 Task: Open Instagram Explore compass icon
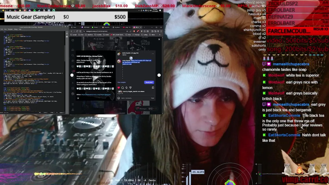[x=73, y=61]
